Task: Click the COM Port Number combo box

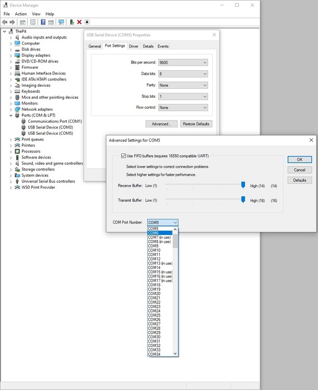Action: click(x=162, y=223)
